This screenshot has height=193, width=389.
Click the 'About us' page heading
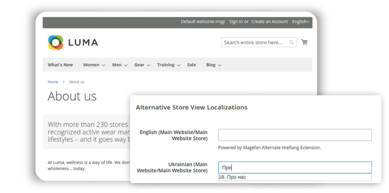[72, 96]
